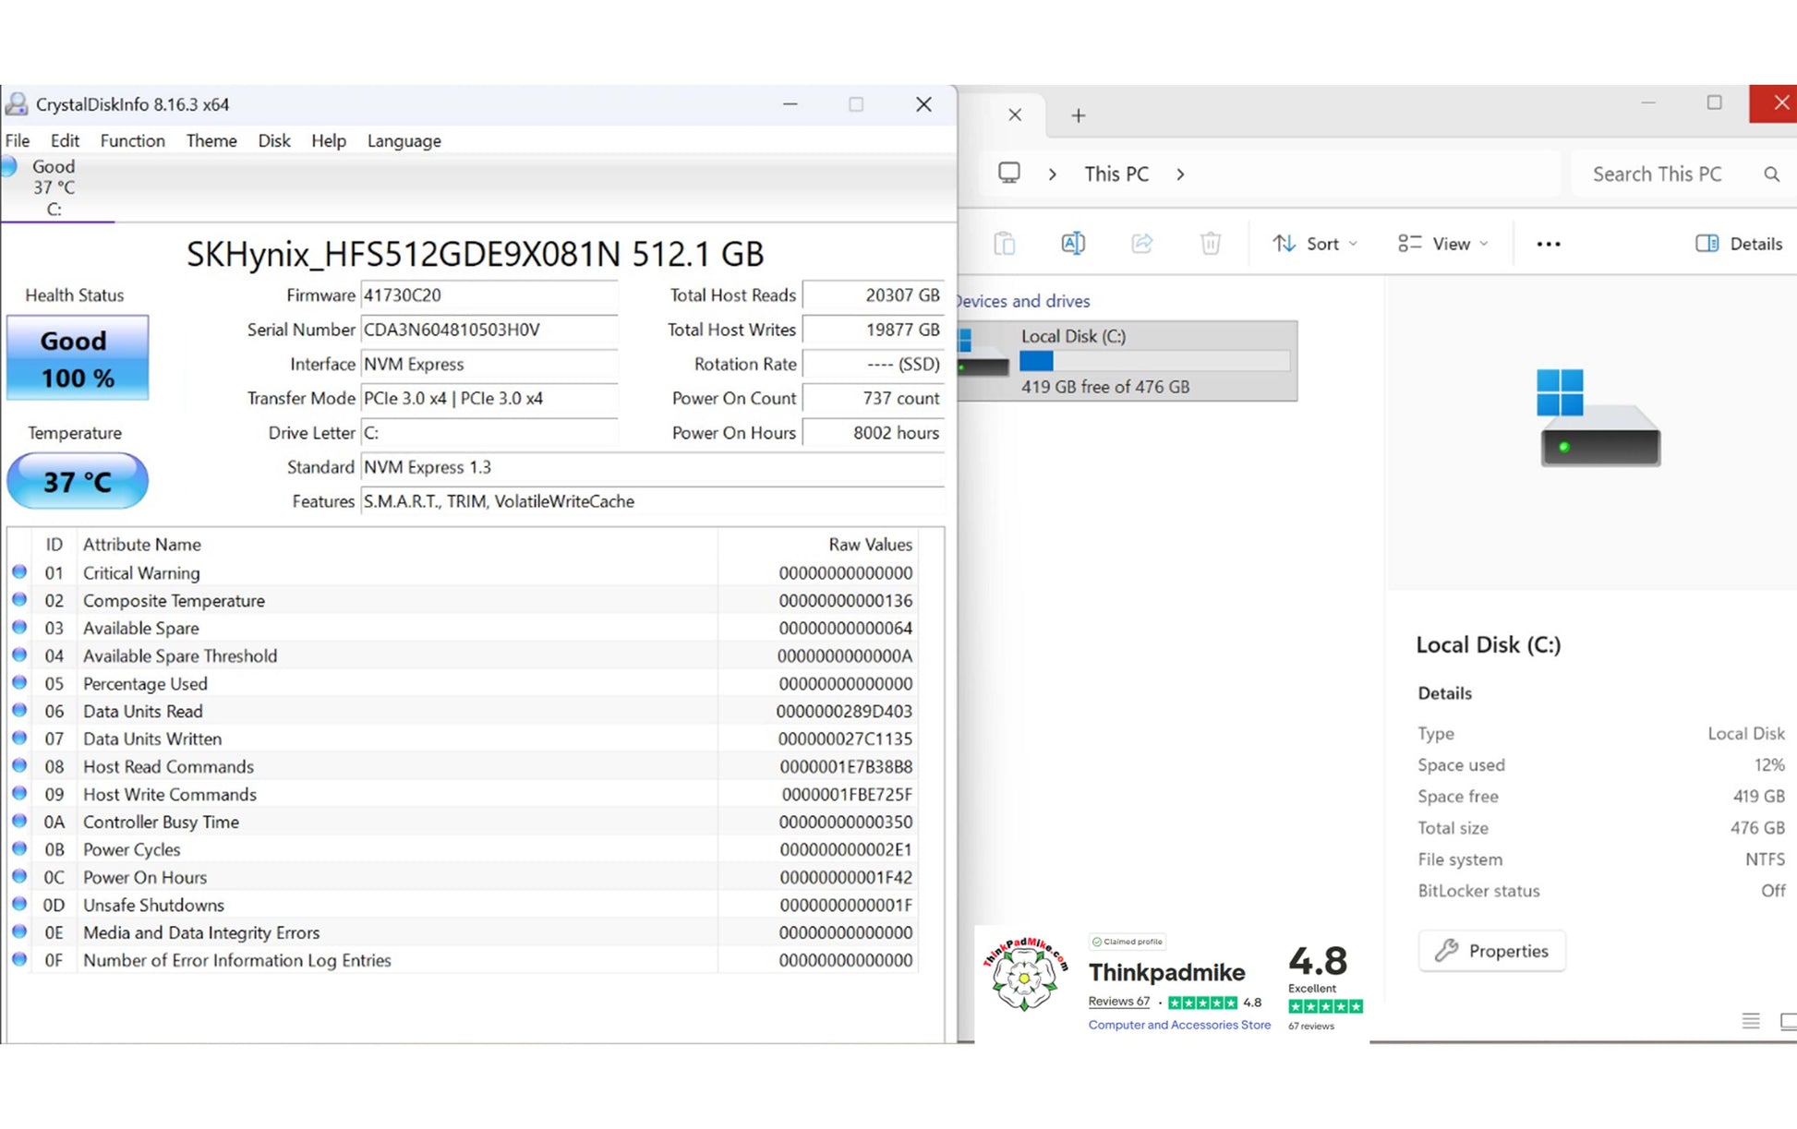Screen dimensions: 1797x1129
Task: Expand chevron after This PC in breadcrumb
Action: 1180,174
